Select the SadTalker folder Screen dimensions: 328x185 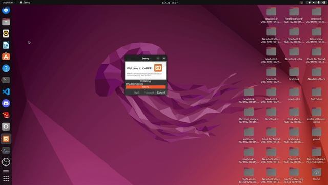pyautogui.click(x=316, y=94)
